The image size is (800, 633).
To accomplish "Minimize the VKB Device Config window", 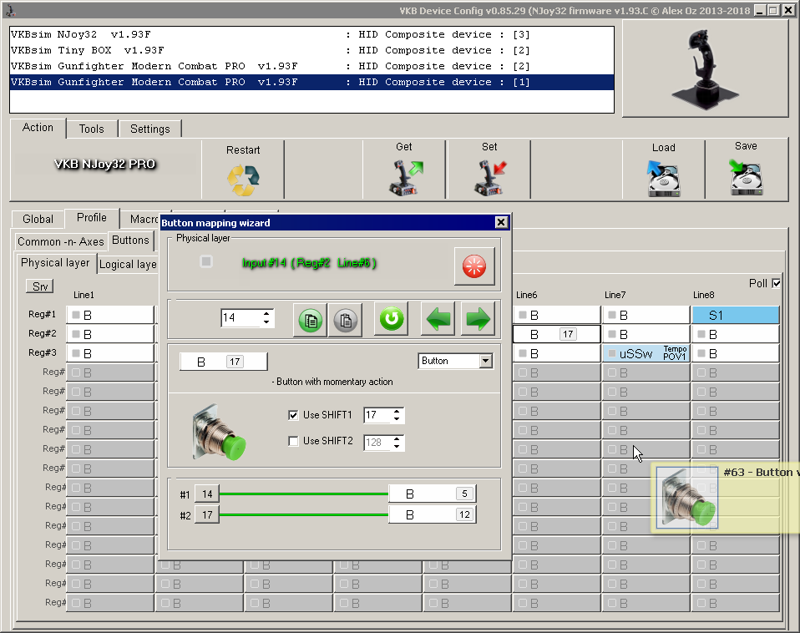I will [760, 10].
